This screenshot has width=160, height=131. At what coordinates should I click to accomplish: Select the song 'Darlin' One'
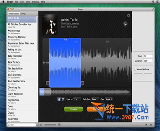click(x=21, y=120)
